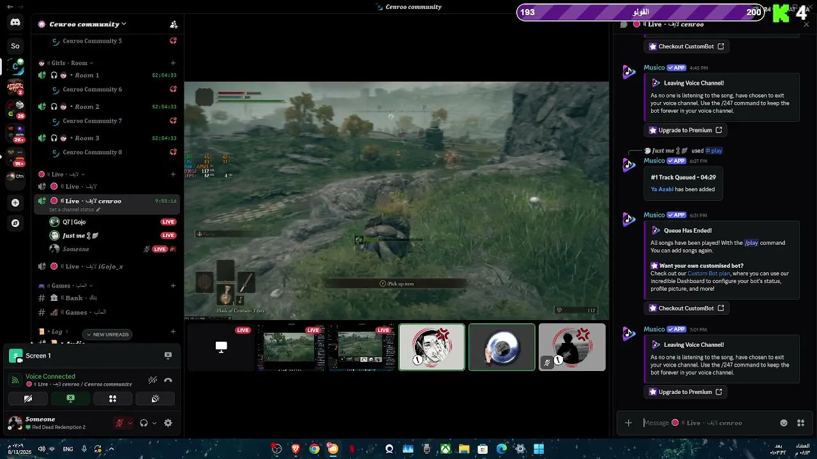Open the Custom Bot plan link
The image size is (817, 459).
click(x=708, y=273)
